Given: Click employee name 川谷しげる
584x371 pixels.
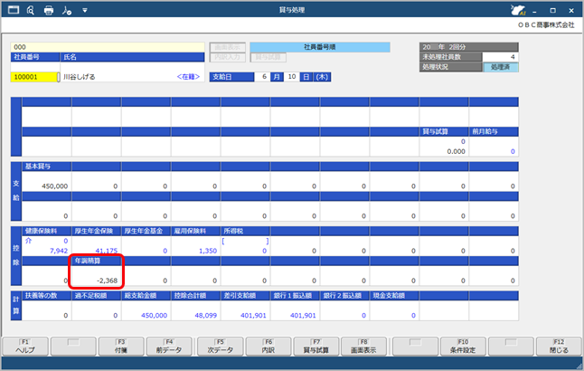Looking at the screenshot, I should [x=80, y=77].
